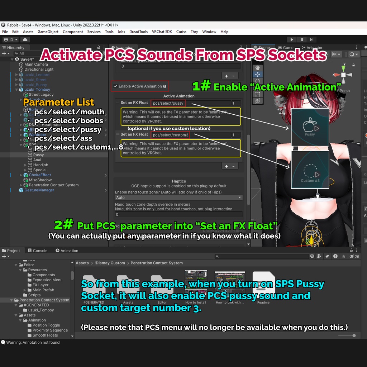Viewport: 367px width, 367px height.
Task: Open the Scene view three-dot menu
Action: tap(357, 47)
